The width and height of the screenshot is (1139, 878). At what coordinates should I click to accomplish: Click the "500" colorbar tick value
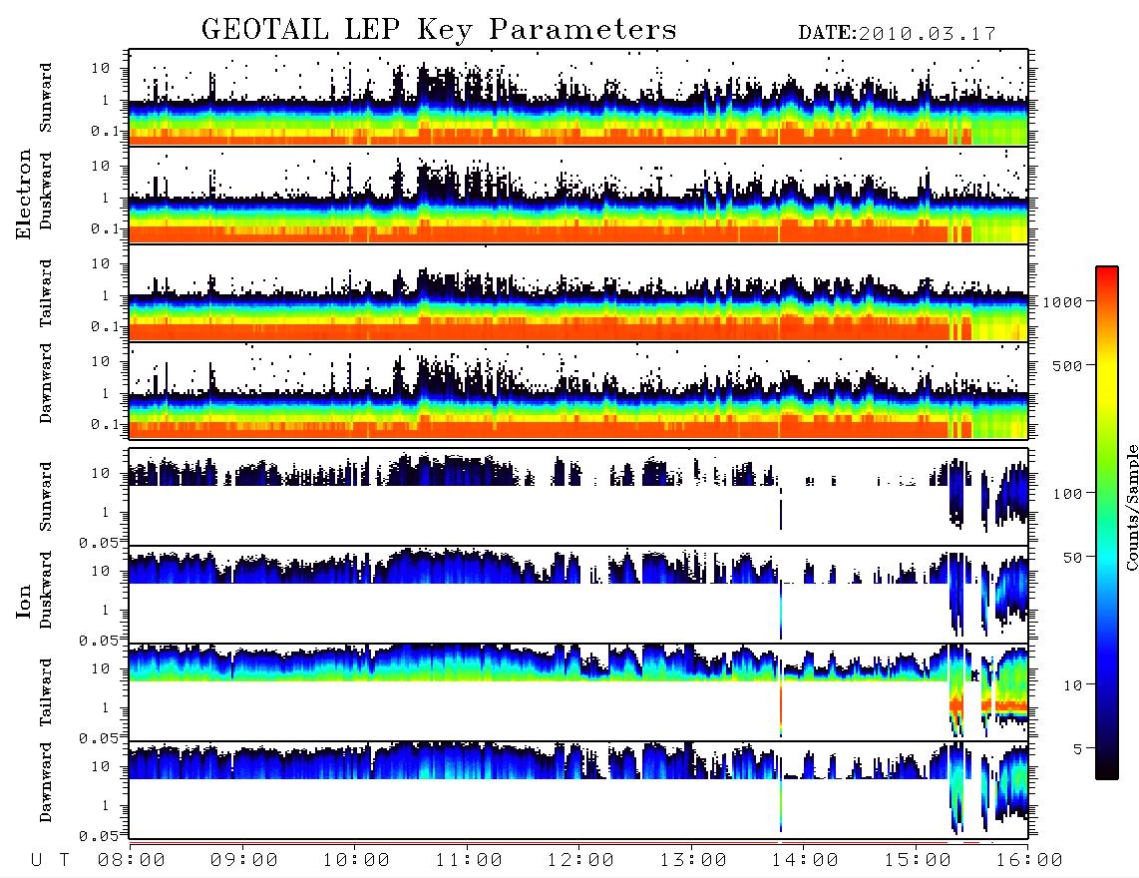[x=1068, y=365]
